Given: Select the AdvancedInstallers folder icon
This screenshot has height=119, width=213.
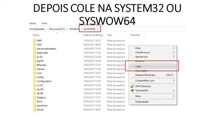Looking at the screenshot, I should pyautogui.click(x=35, y=49).
